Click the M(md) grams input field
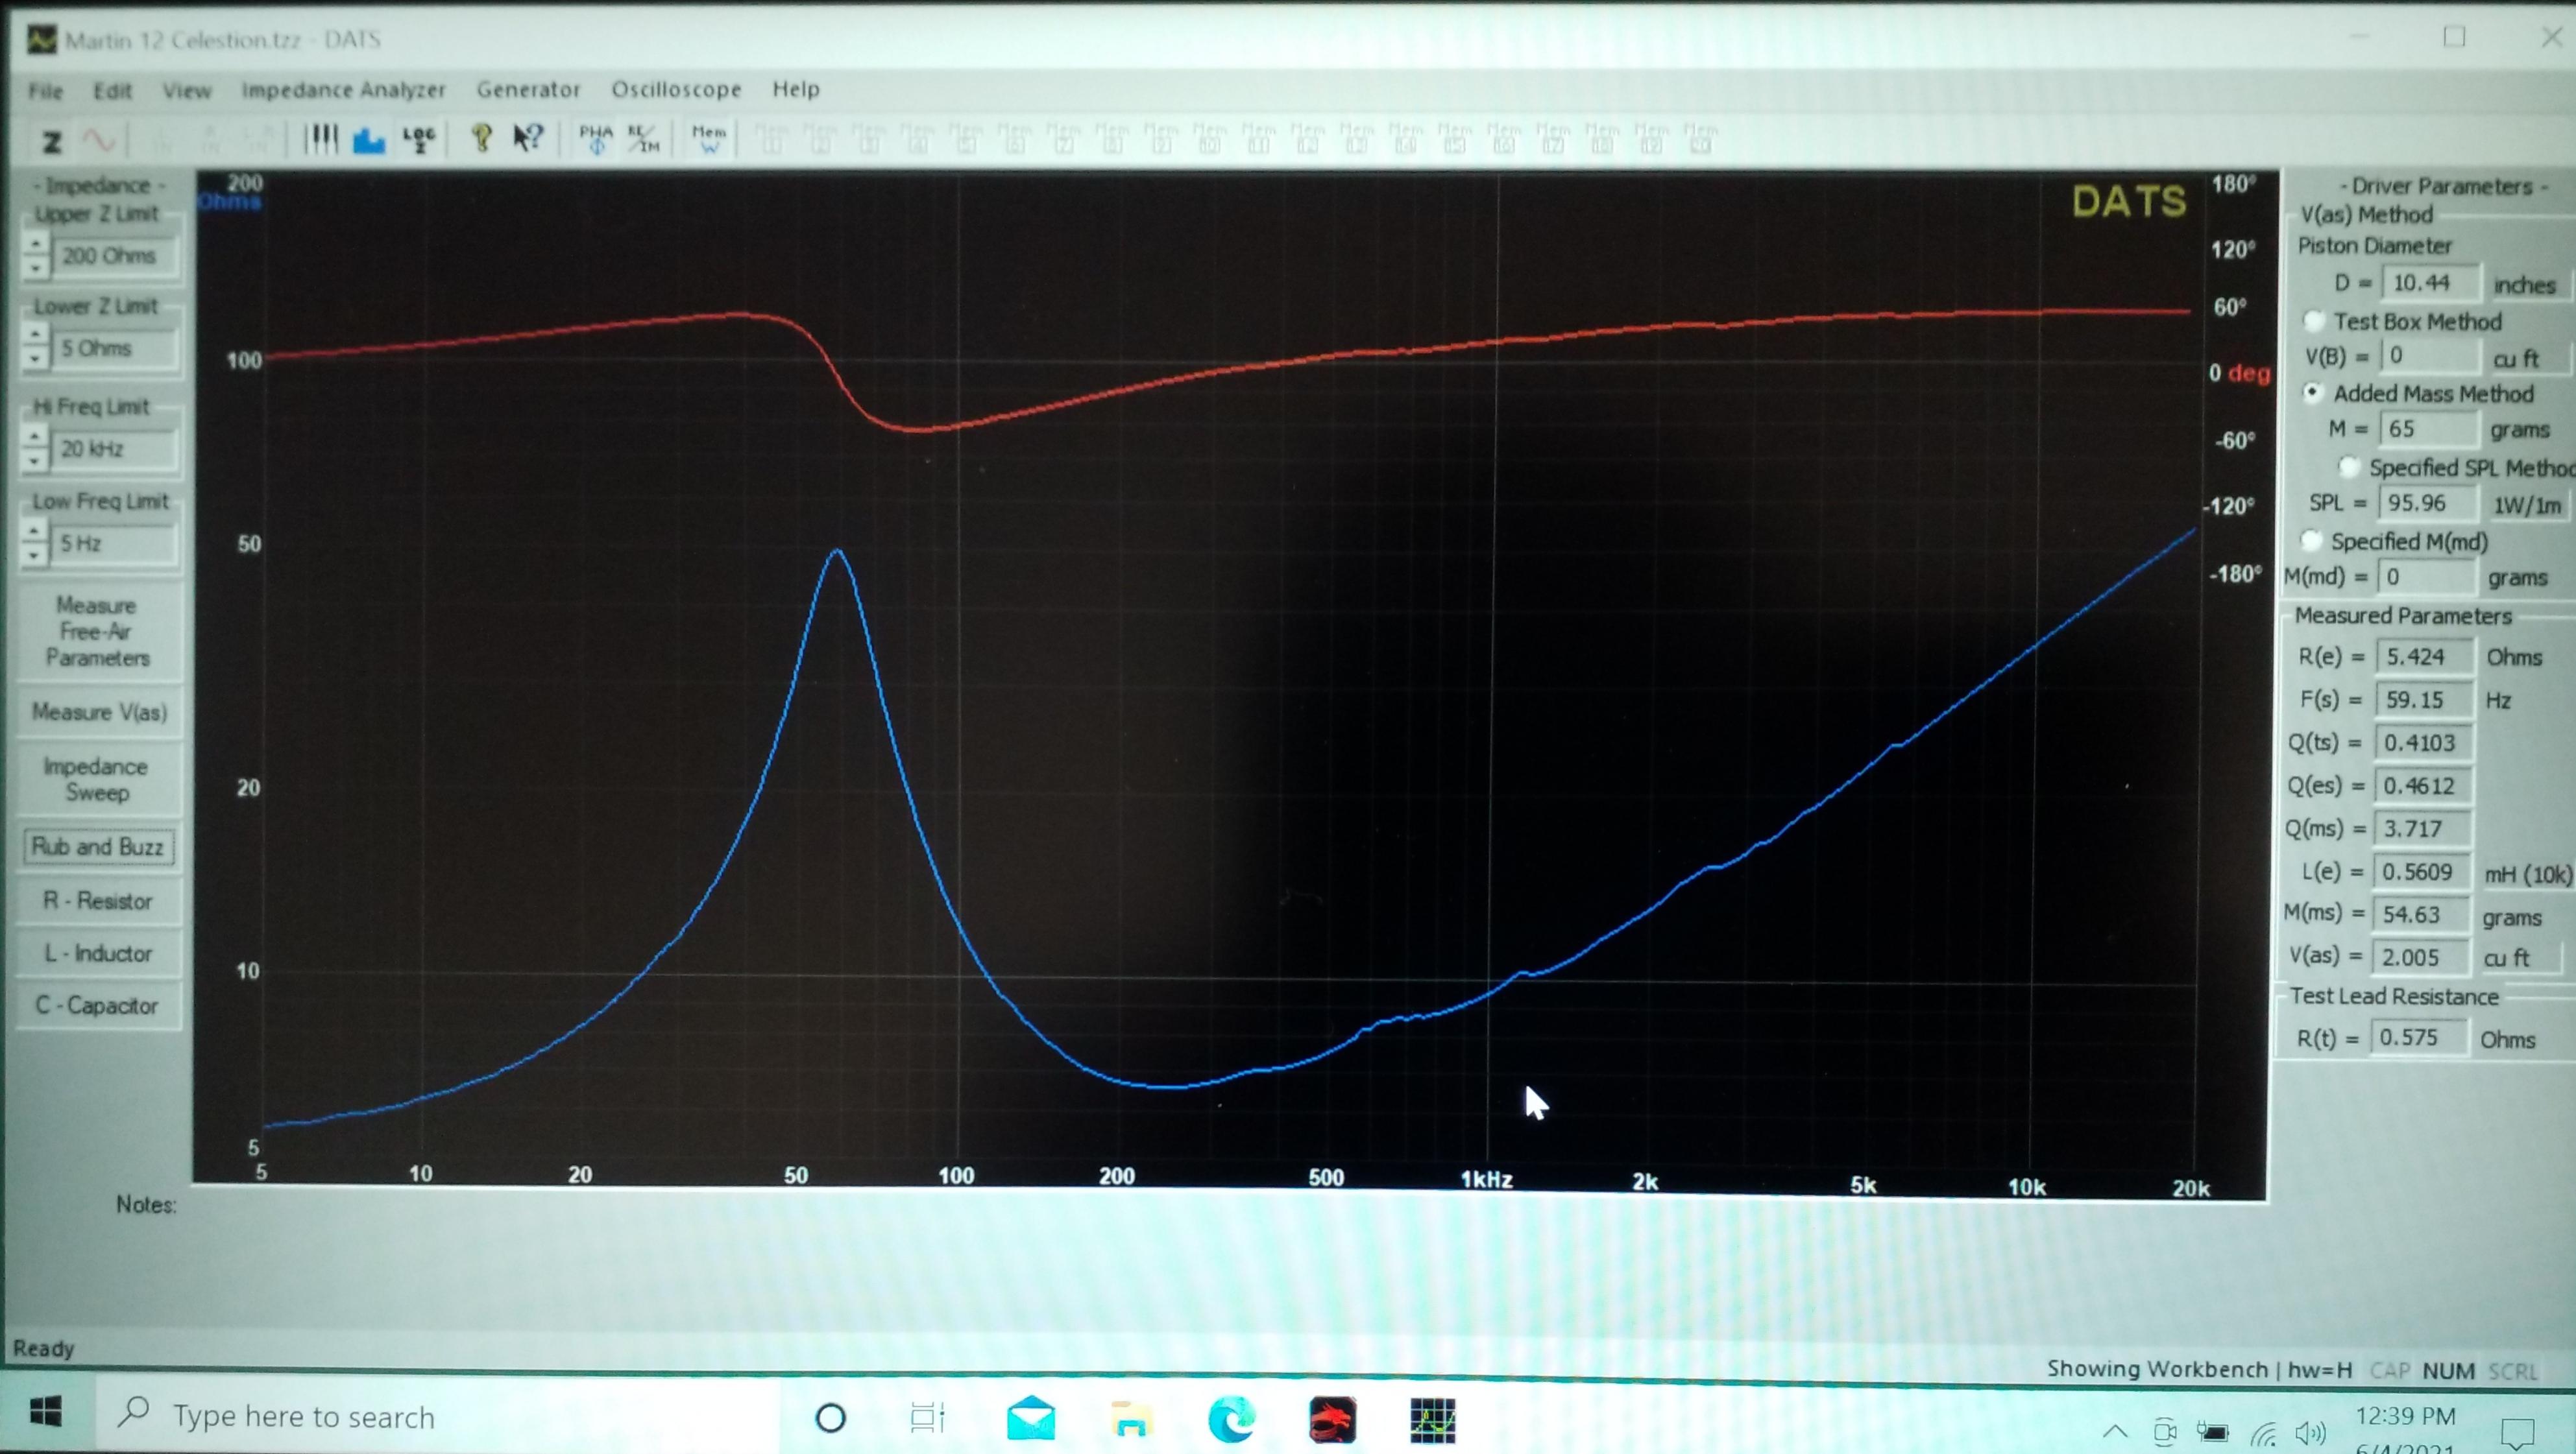Viewport: 2576px width, 1454px height. point(2425,577)
